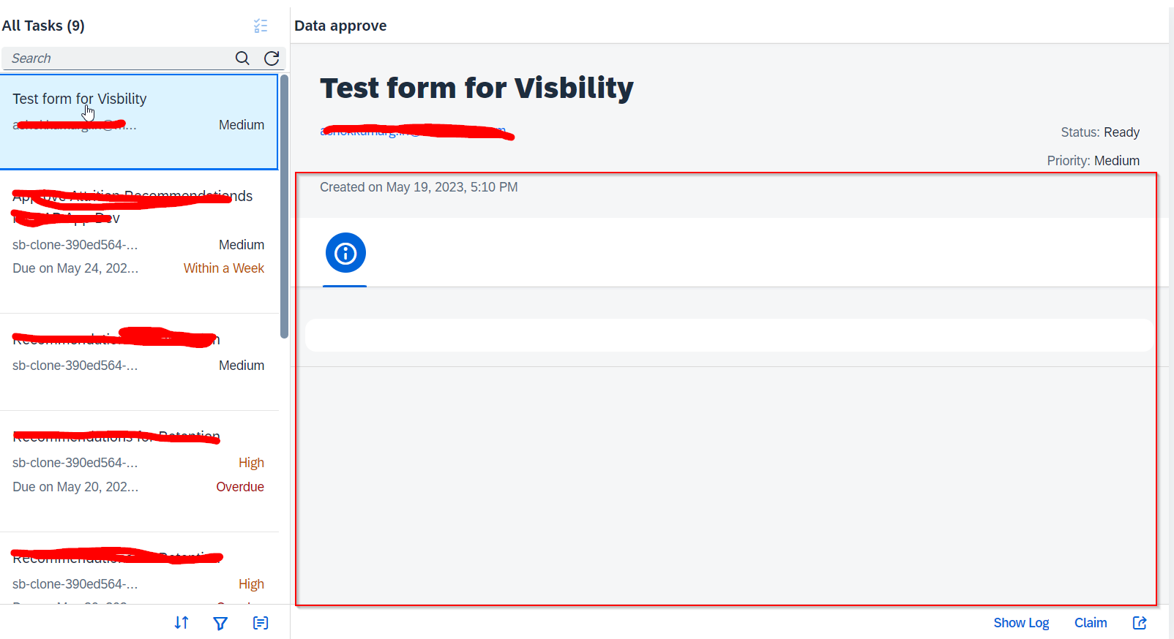Click the share icon beside Claim
The width and height of the screenshot is (1174, 639).
1140,623
